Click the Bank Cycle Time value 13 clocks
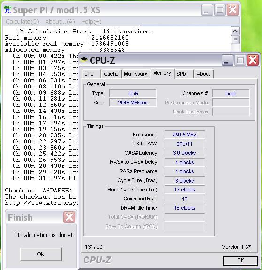Screen dimensions: 262x270 tap(185, 190)
